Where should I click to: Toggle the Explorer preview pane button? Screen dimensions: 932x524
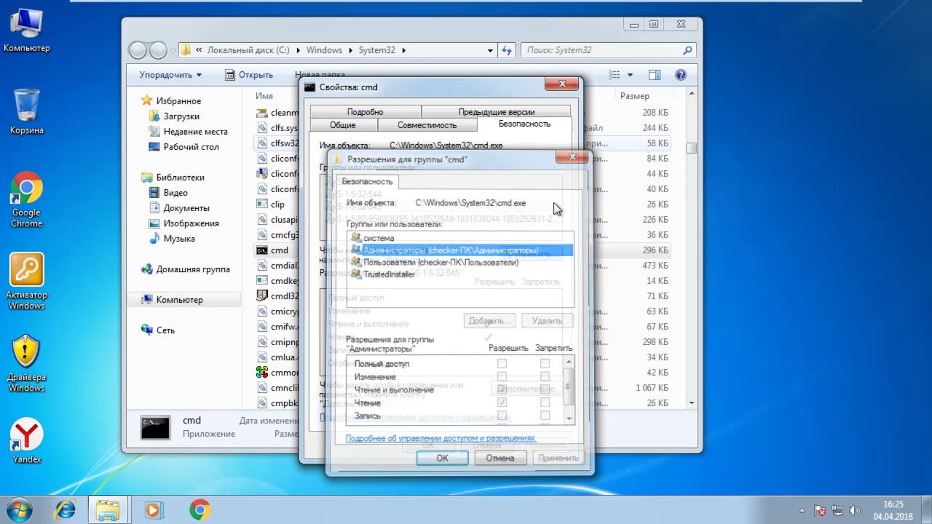[654, 74]
